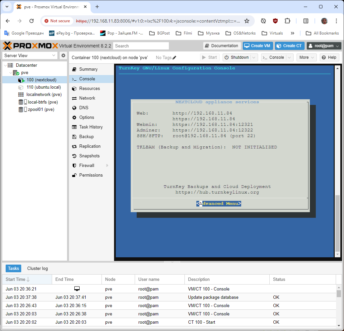This screenshot has height=331, width=344.
Task: Open the Console type dropdown arrow
Action: tap(290, 57)
